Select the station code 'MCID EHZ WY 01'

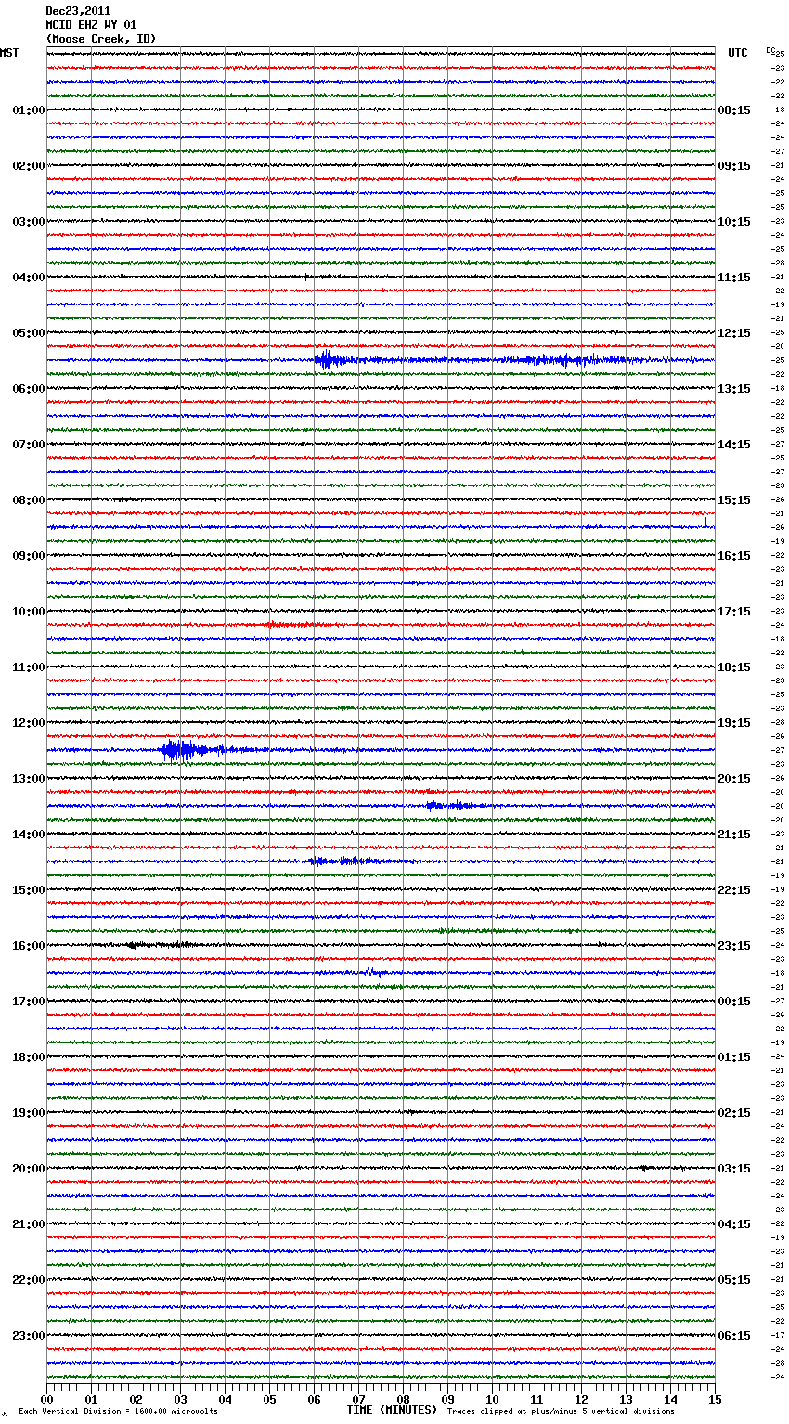(91, 25)
